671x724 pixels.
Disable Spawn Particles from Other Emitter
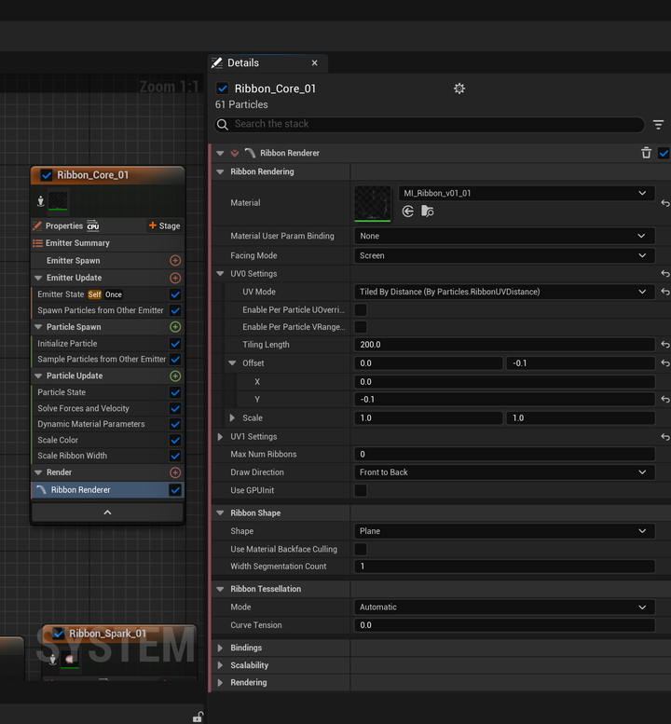click(175, 310)
